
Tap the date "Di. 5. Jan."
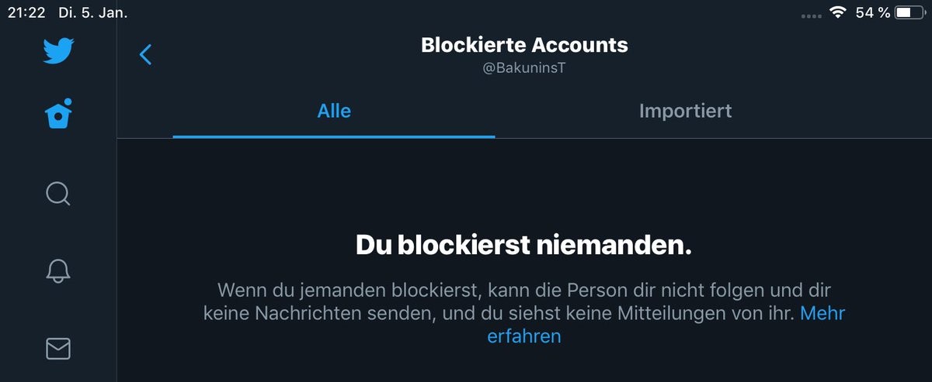point(92,12)
